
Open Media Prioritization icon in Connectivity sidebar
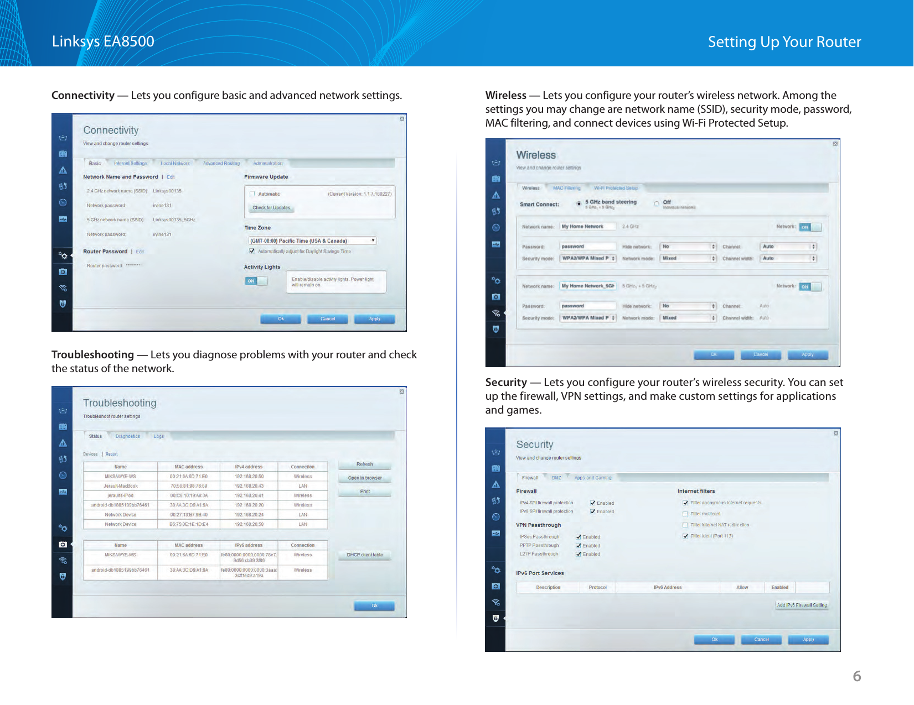(63, 186)
